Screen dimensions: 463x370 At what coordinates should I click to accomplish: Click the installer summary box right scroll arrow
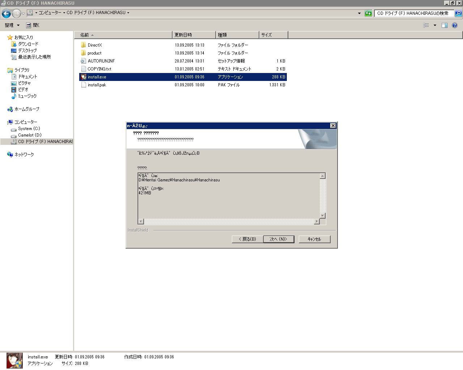click(317, 221)
